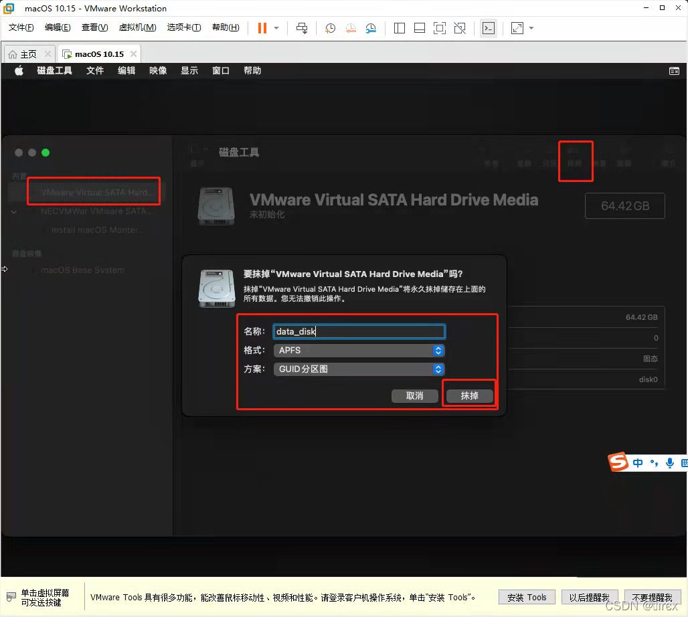
Task: Open the 方案 GUID 分区图 dropdown
Action: pyautogui.click(x=359, y=369)
